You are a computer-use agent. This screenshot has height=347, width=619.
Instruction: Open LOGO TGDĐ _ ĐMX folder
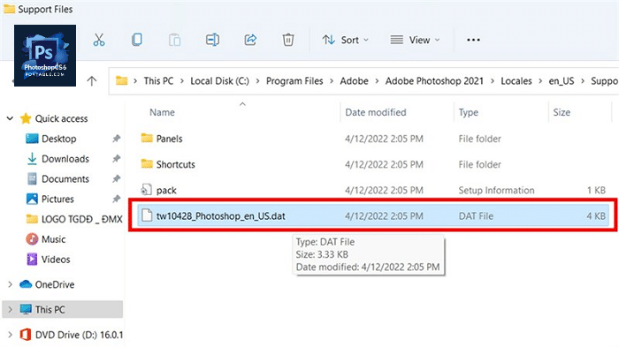click(x=81, y=219)
